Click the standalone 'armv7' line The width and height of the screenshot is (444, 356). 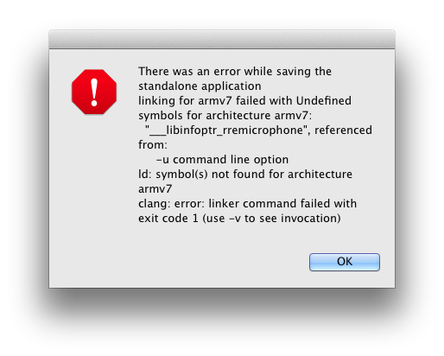point(155,189)
